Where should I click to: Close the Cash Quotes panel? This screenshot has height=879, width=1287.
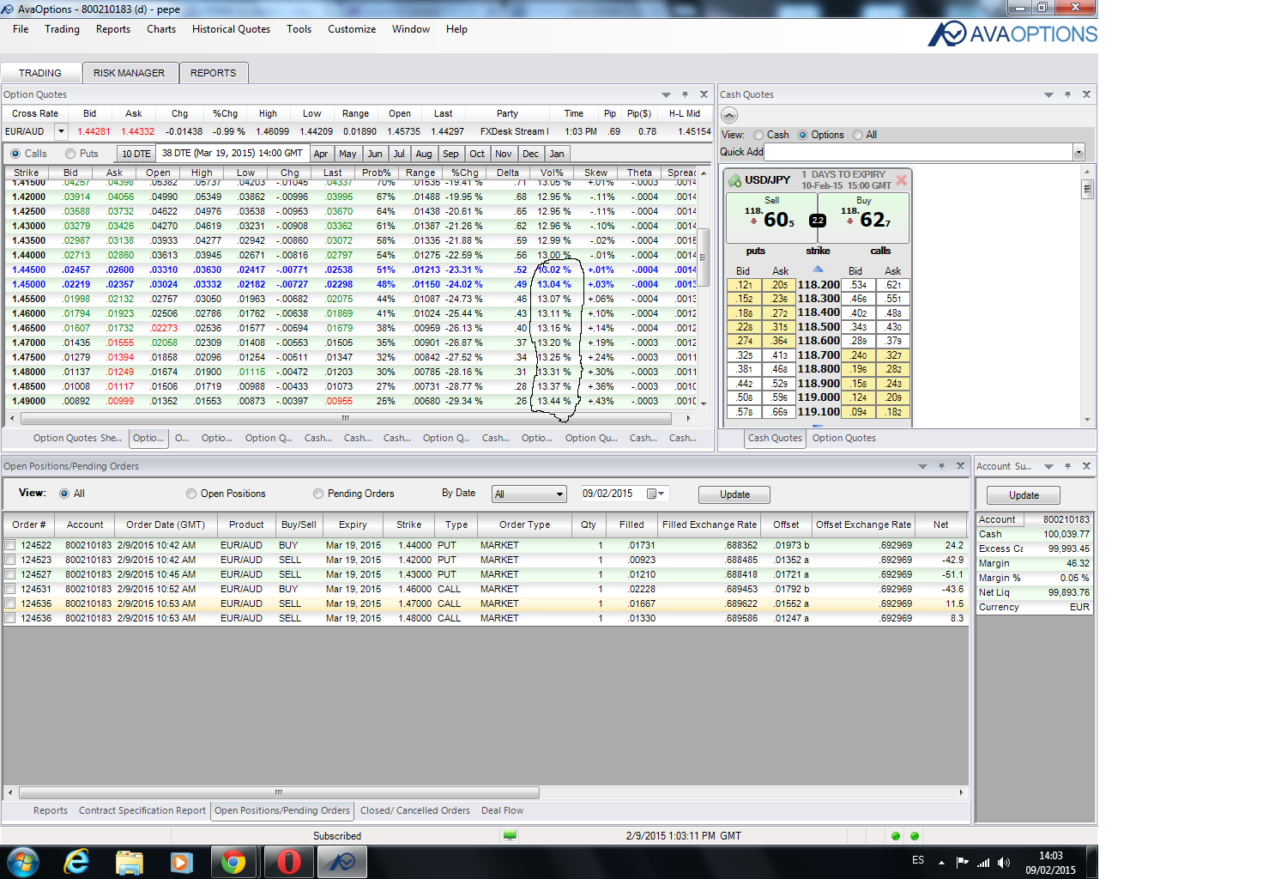coord(1086,94)
